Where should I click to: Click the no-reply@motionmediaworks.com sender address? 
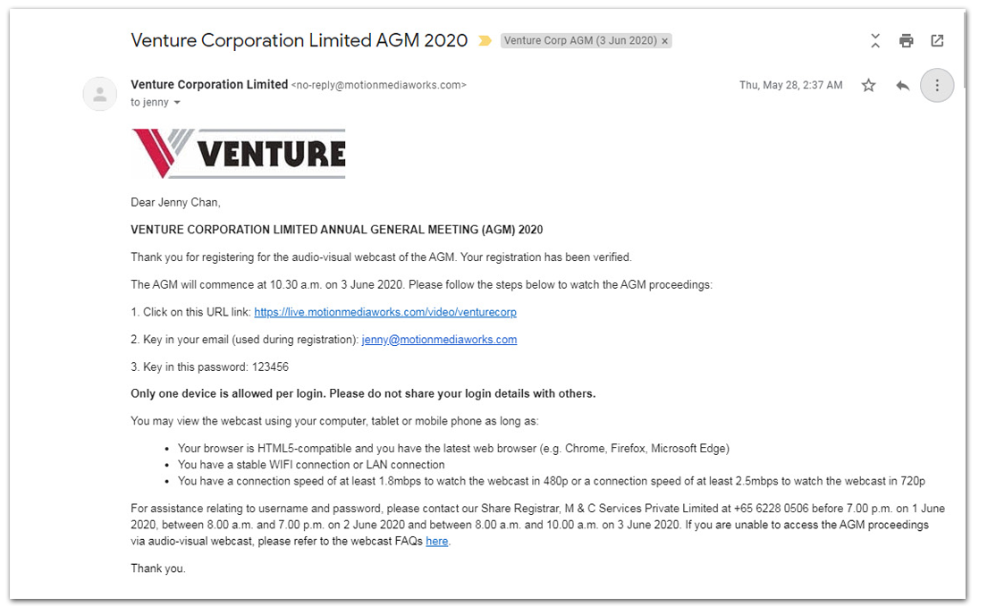378,85
